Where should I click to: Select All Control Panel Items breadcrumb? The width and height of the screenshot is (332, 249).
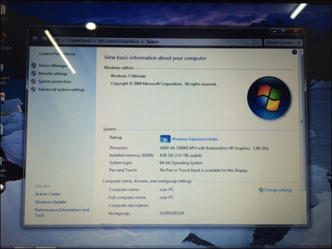119,41
